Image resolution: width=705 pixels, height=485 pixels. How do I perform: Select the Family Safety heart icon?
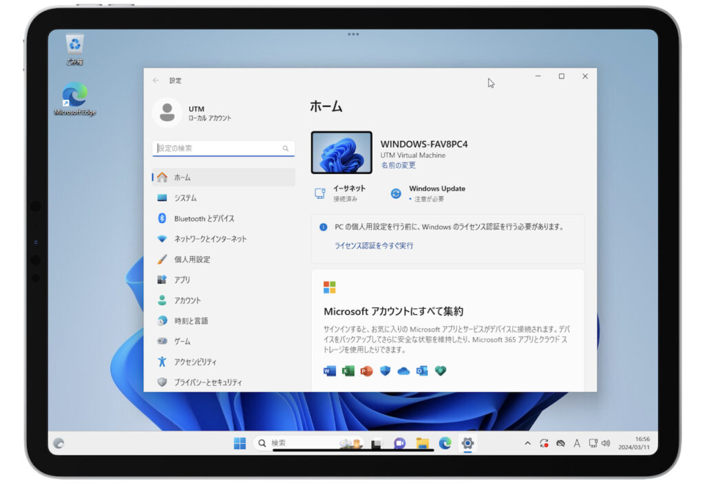click(x=441, y=370)
